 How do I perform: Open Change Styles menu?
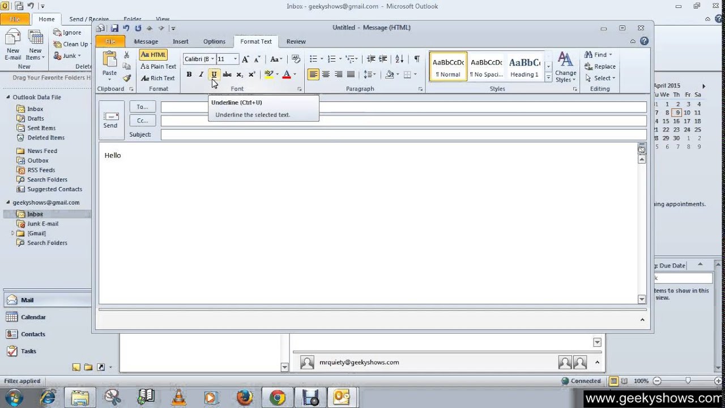click(565, 67)
